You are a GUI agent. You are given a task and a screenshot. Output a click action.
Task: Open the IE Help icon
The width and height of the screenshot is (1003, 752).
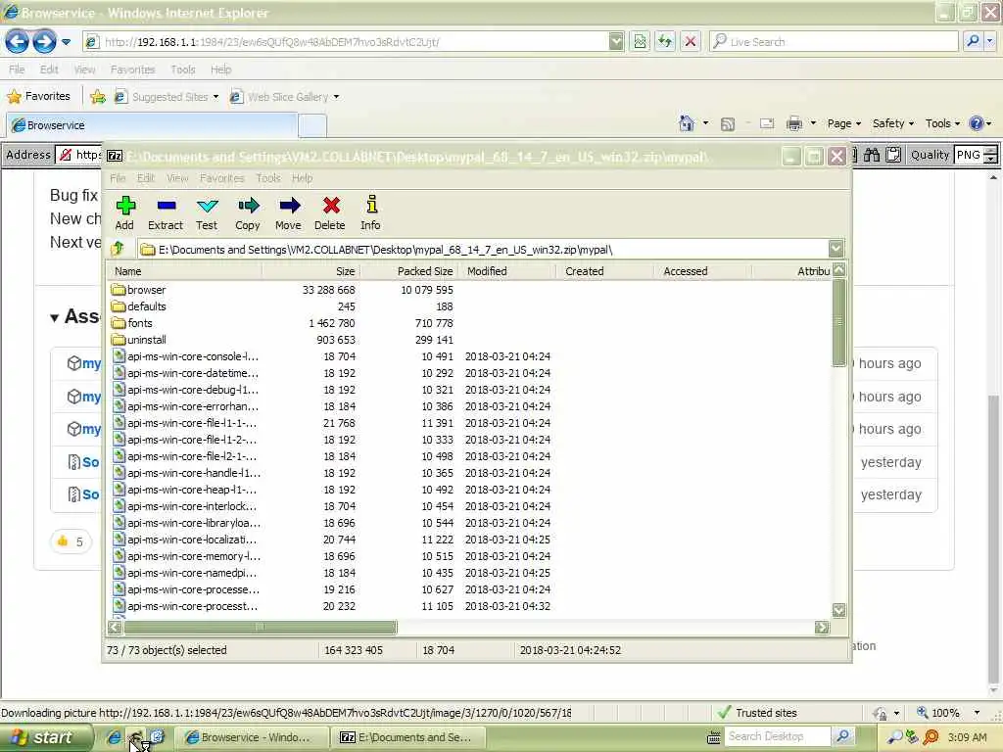977,123
